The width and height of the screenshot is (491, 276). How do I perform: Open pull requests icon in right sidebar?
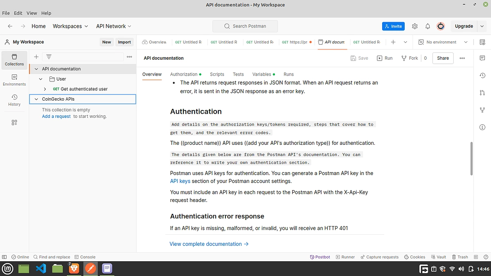click(482, 93)
